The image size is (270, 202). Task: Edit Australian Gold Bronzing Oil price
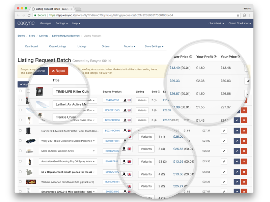click(224, 162)
